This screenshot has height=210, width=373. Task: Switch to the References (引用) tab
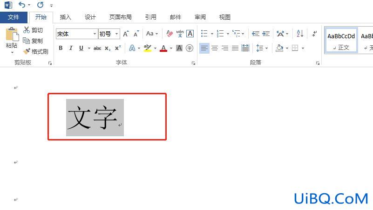click(150, 17)
